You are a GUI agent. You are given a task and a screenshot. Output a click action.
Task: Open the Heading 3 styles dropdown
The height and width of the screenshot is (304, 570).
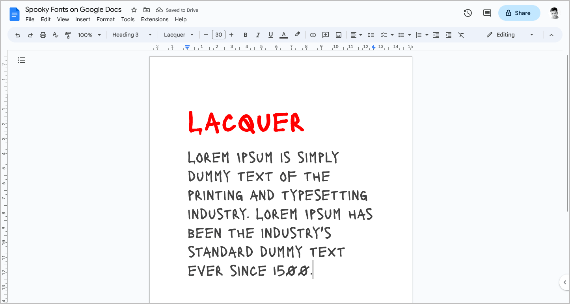point(132,35)
